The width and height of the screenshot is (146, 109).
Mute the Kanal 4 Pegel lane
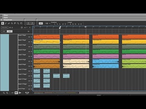click(x=29, y=42)
